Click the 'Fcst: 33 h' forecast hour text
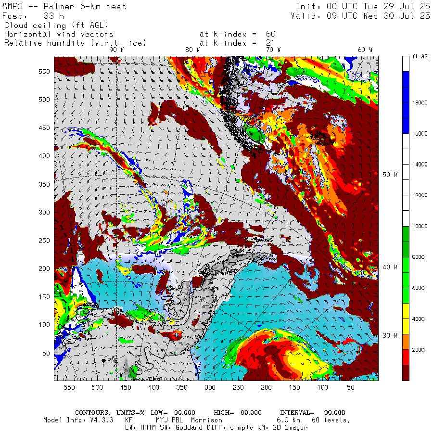 click(x=33, y=16)
